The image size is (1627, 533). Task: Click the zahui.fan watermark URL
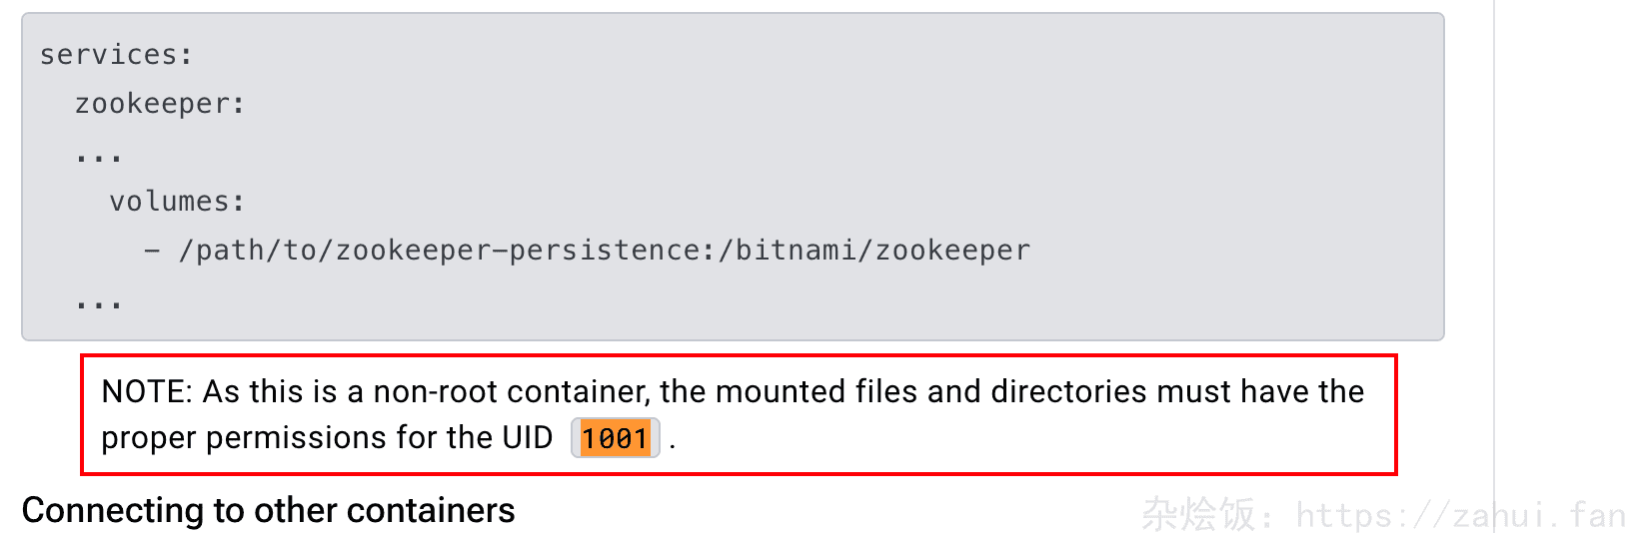(1460, 515)
